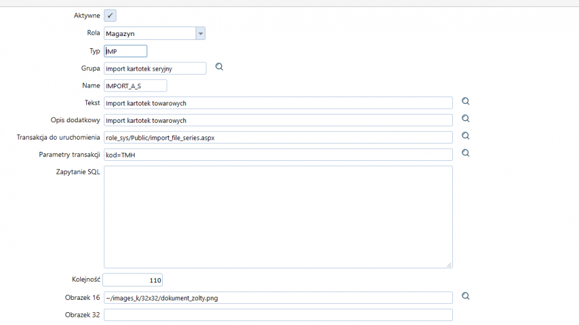Click the Opis dodatkowy label
This screenshot has height=325, width=579.
pyautogui.click(x=75, y=120)
